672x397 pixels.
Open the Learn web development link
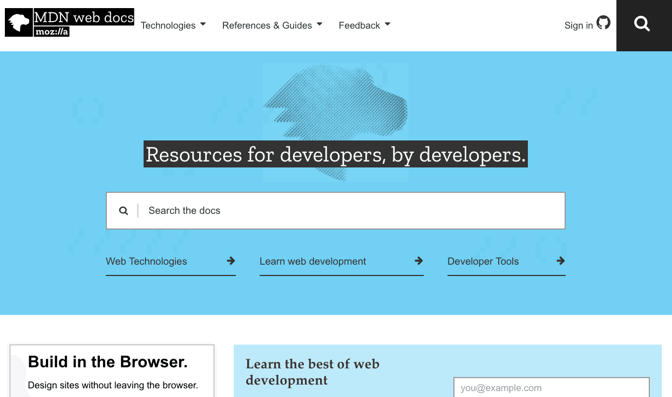[313, 261]
